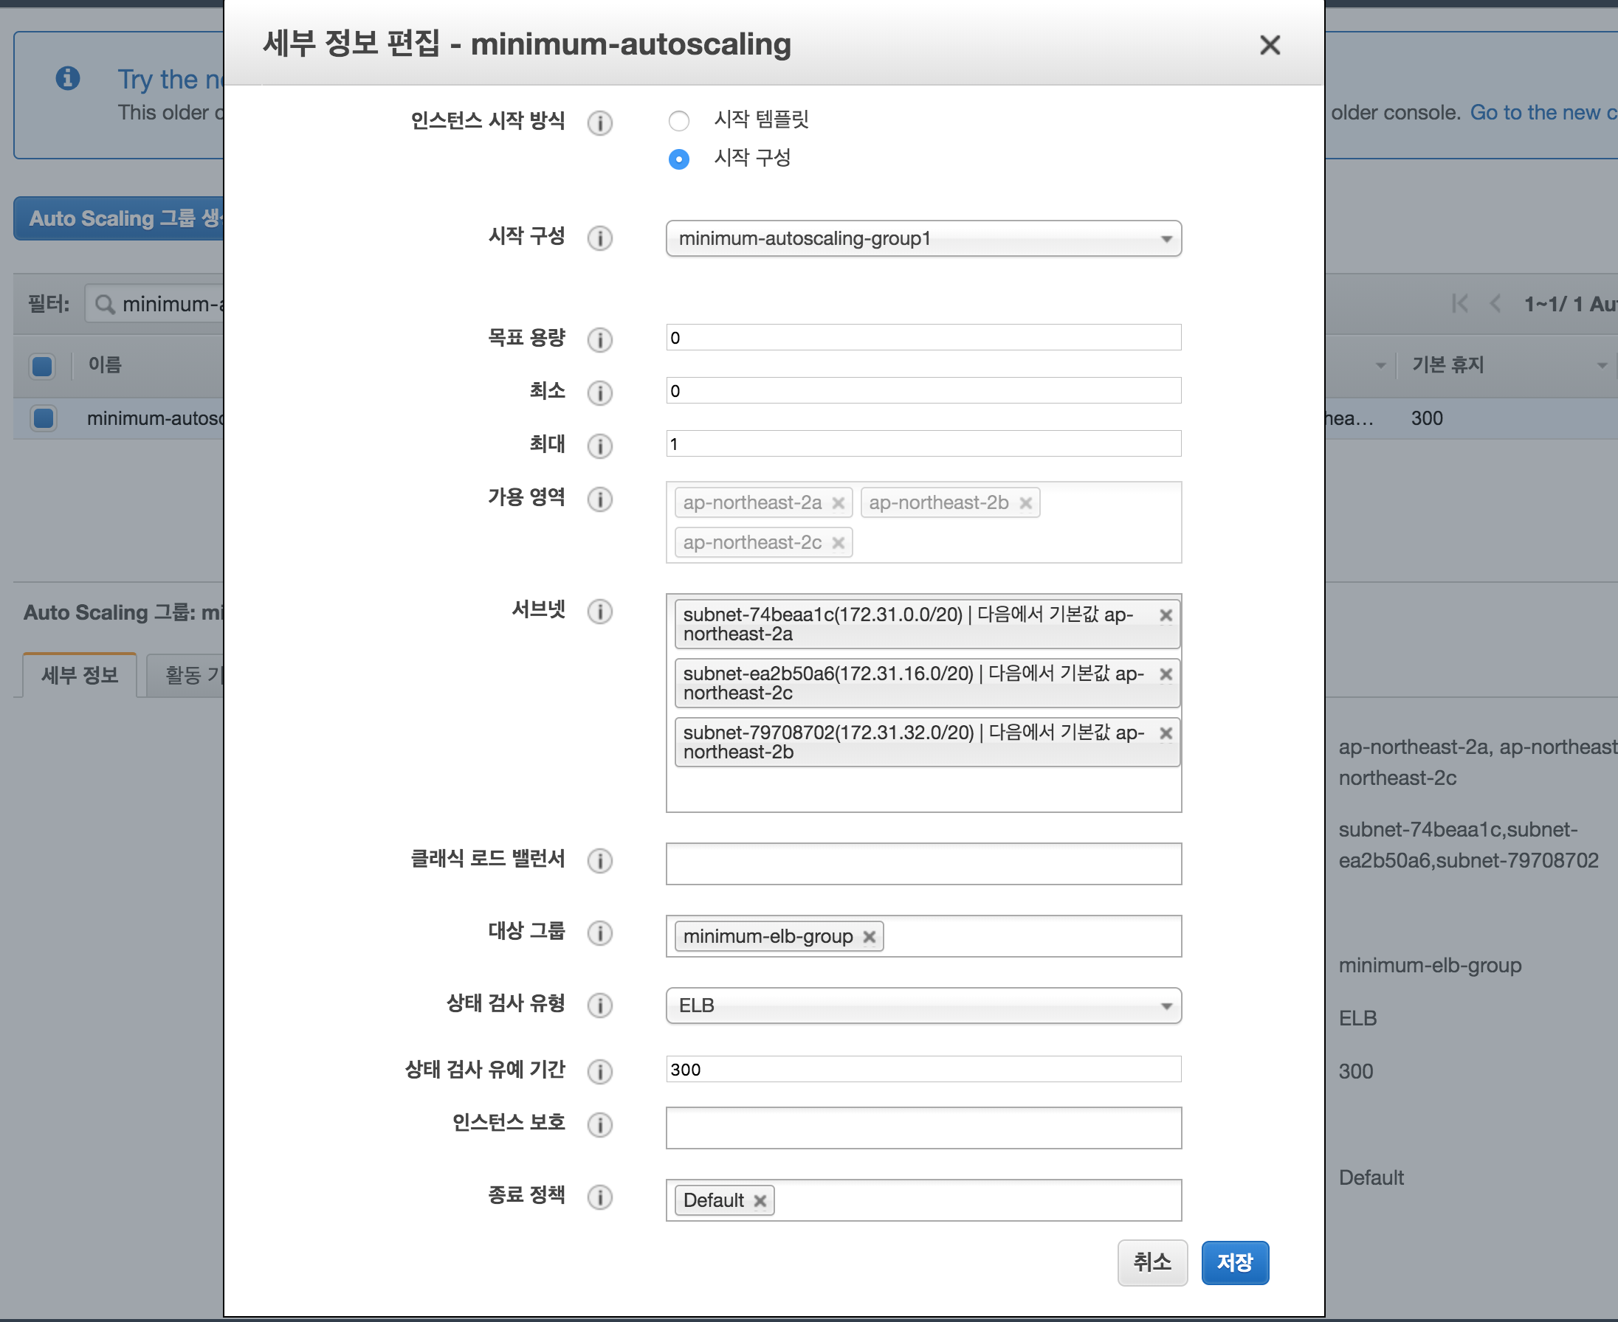
Task: Follow Go to the new console link
Action: pos(1543,113)
